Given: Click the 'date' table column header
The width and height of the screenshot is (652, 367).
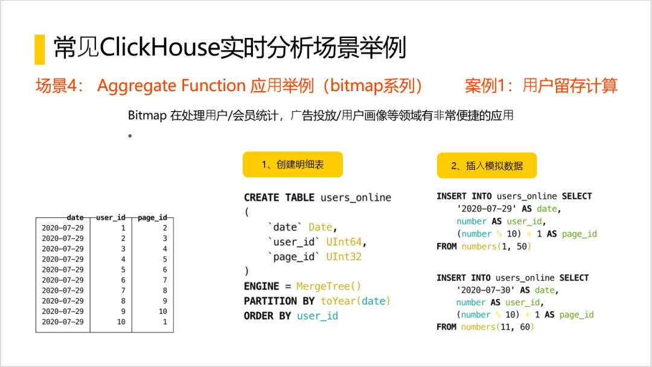Looking at the screenshot, I should click(x=75, y=217).
